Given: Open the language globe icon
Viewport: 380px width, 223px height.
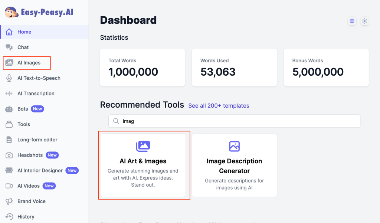Looking at the screenshot, I should (x=352, y=21).
